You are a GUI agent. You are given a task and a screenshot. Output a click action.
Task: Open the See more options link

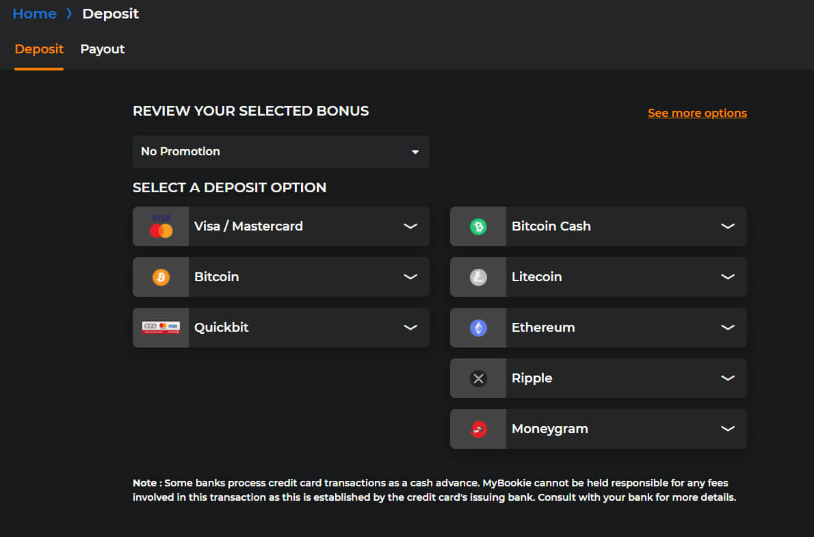pyautogui.click(x=697, y=114)
